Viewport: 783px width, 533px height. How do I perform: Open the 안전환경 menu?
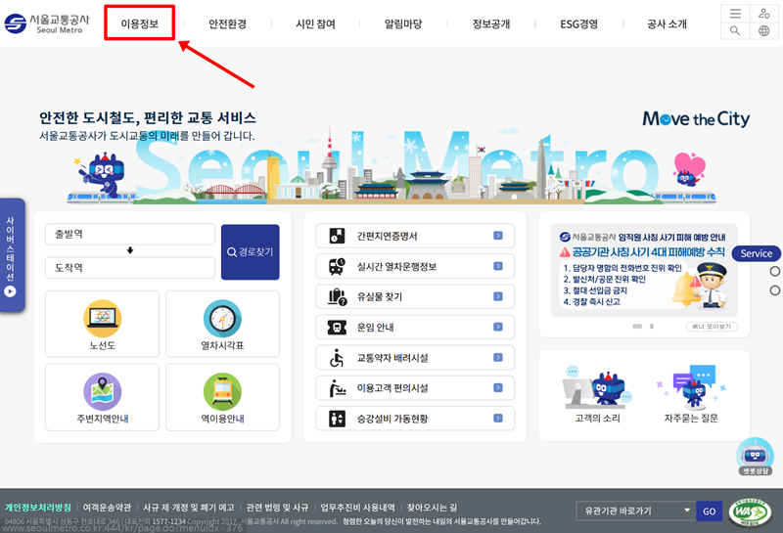coord(227,23)
